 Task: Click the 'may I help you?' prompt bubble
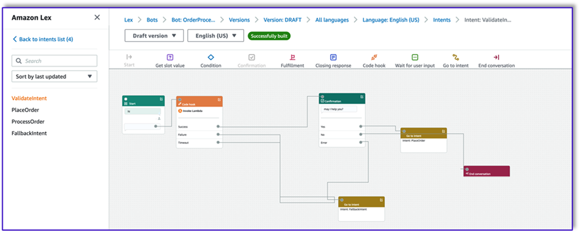(x=339, y=109)
